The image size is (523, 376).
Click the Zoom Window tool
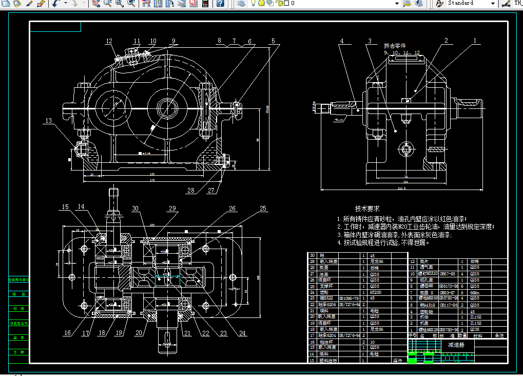pyautogui.click(x=120, y=3)
